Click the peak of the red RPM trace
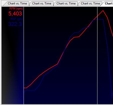This screenshot has width=113, height=105. [x=103, y=10]
